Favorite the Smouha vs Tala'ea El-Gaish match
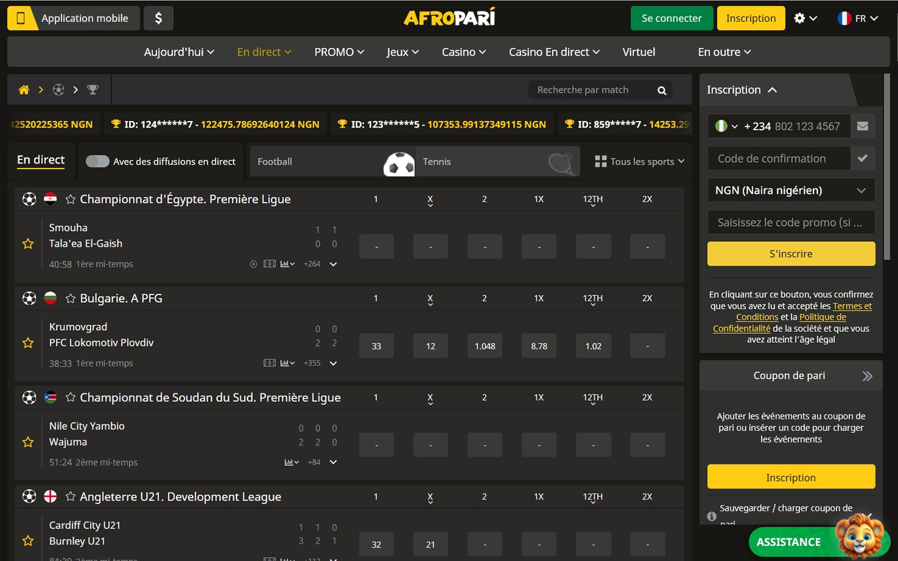Image resolution: width=898 pixels, height=561 pixels. coord(28,244)
